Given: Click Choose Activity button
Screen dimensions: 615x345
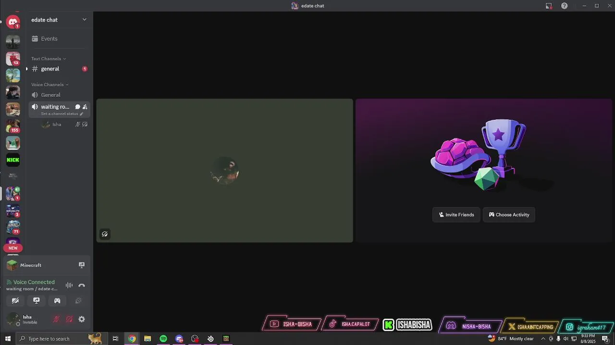Looking at the screenshot, I should 509,215.
